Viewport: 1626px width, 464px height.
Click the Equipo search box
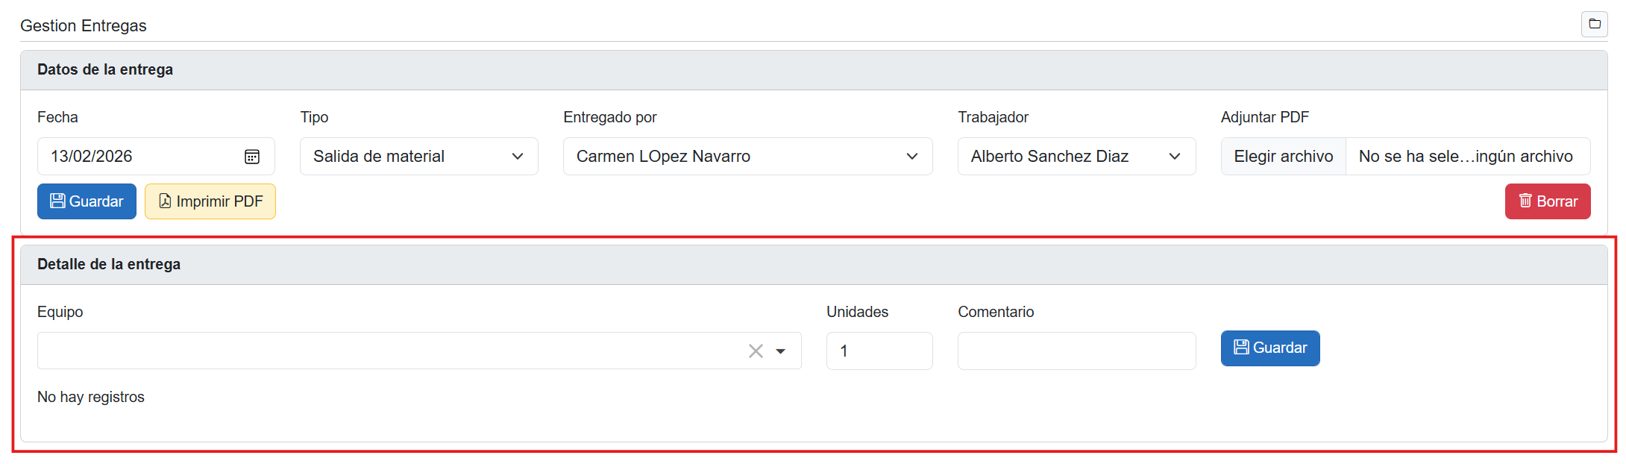point(388,351)
